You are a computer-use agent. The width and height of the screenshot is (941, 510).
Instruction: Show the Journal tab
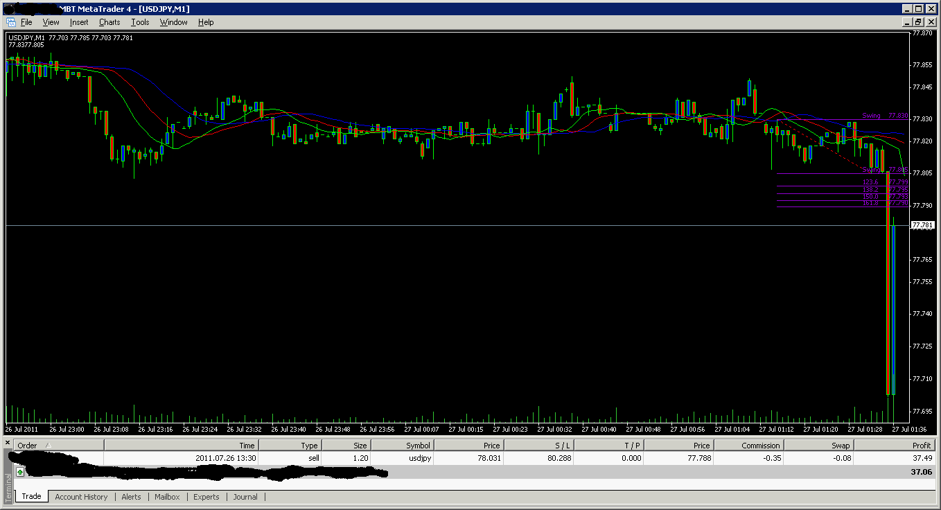pos(245,497)
